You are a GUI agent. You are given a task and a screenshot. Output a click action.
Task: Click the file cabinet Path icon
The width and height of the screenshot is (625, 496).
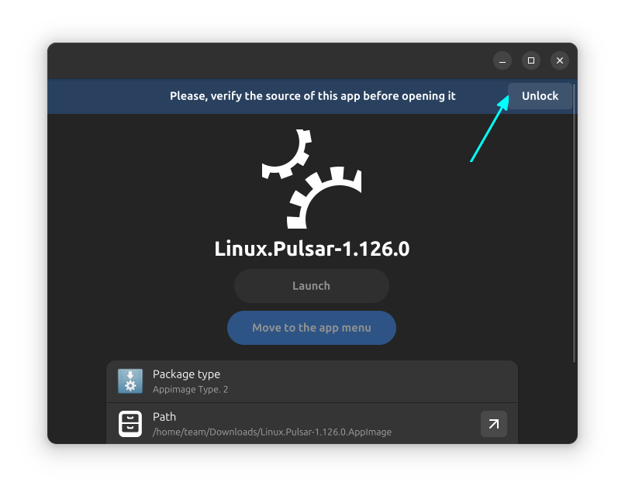130,424
